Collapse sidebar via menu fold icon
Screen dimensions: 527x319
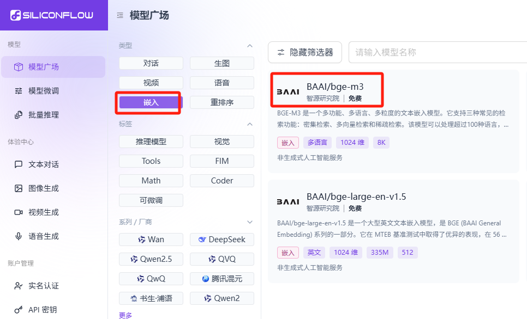pyautogui.click(x=120, y=15)
